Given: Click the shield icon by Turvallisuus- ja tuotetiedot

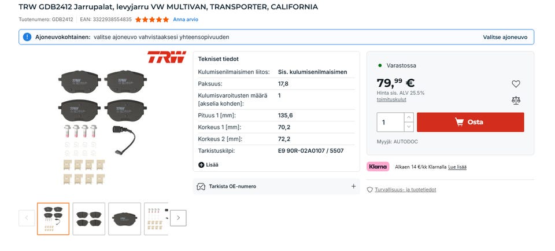Looking at the screenshot, I should (x=370, y=190).
